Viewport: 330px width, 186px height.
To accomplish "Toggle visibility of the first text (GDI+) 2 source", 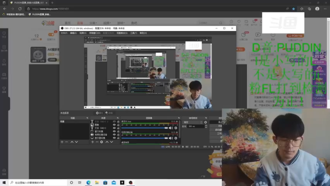I will [x=114, y=122].
